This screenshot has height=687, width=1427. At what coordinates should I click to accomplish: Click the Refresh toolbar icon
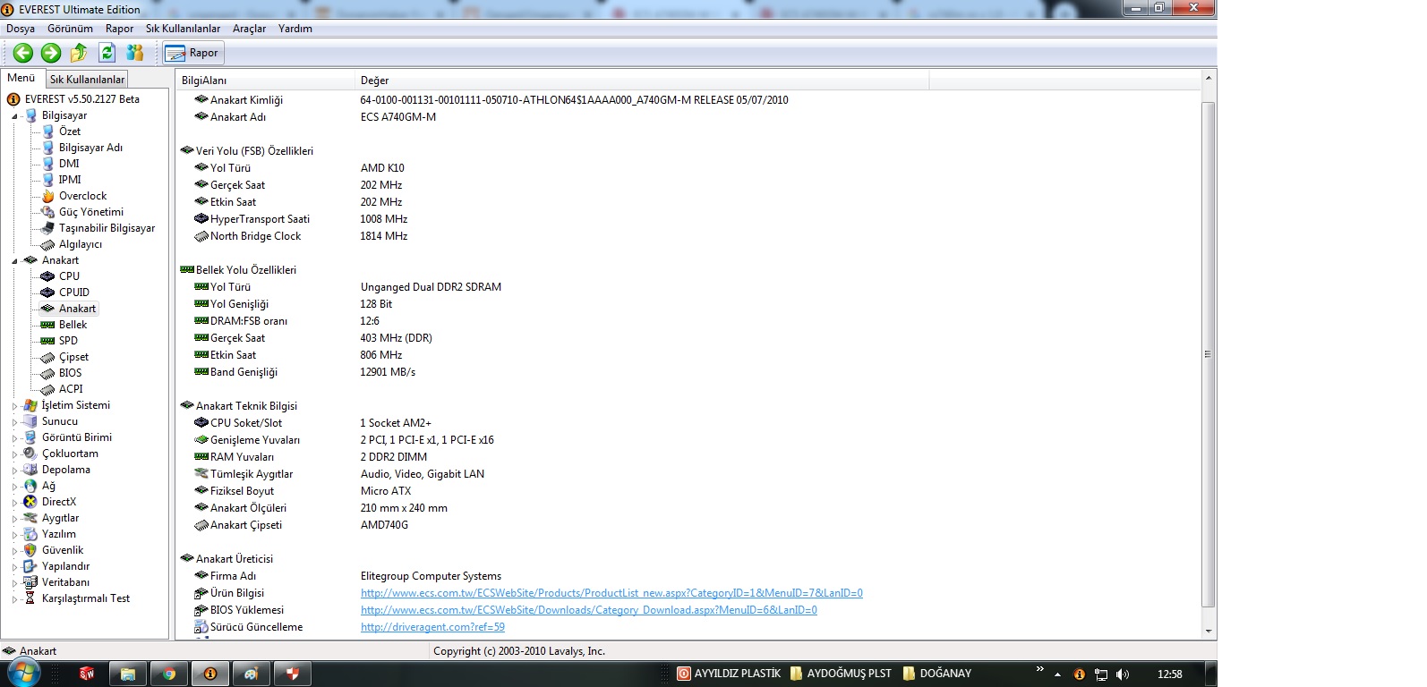(107, 53)
